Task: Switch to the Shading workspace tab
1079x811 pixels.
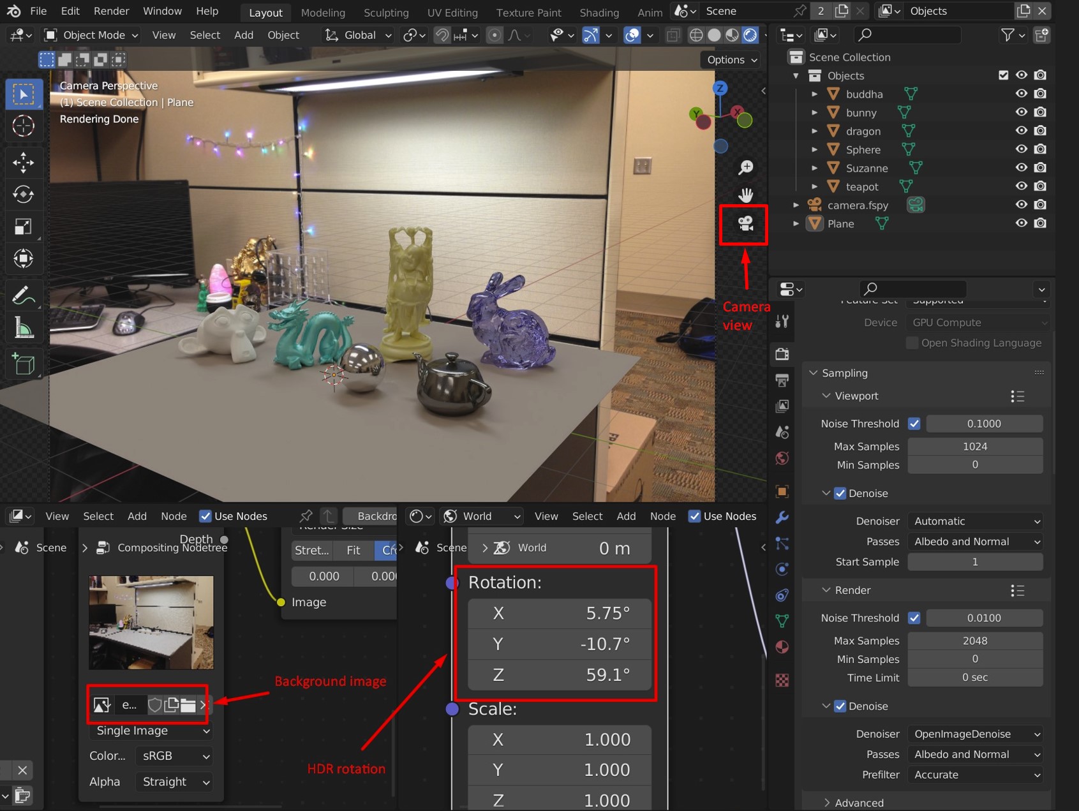Action: pos(599,12)
